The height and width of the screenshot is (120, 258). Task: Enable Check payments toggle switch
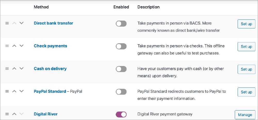[121, 46]
